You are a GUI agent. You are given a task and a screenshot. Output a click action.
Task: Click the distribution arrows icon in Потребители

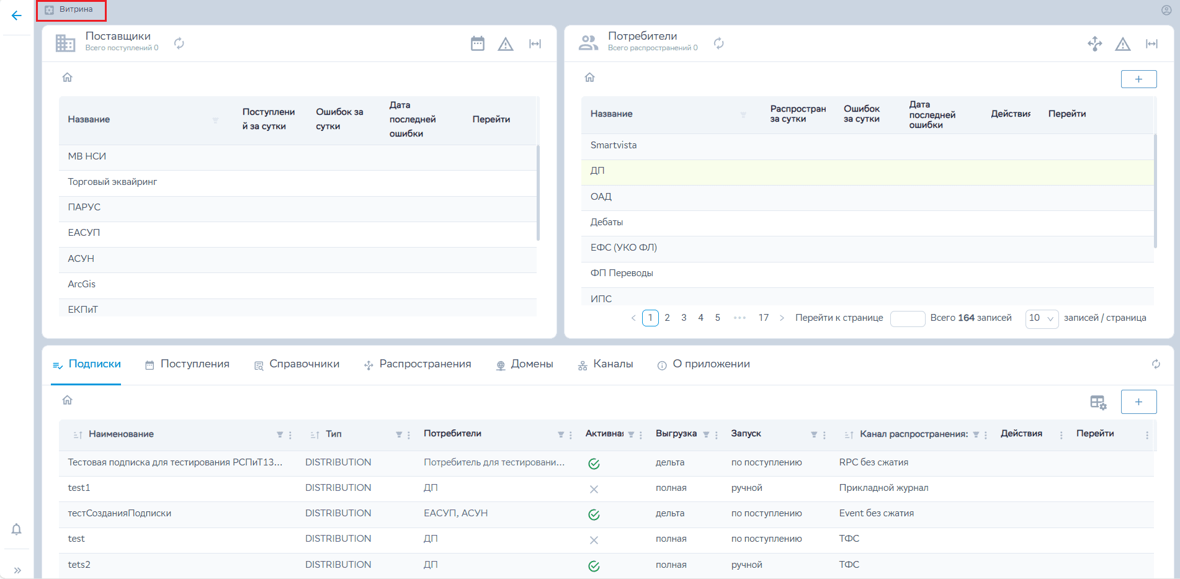[x=1094, y=43]
